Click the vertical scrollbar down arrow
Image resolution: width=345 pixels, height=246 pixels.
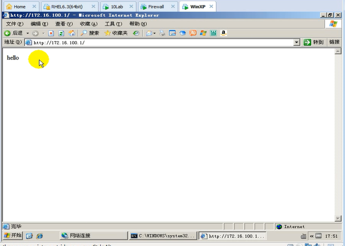(x=338, y=218)
